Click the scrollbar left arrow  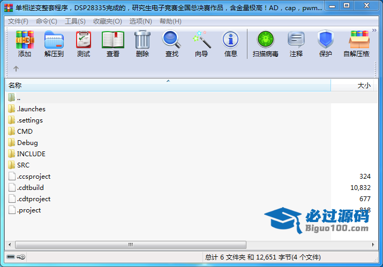(x=10, y=245)
